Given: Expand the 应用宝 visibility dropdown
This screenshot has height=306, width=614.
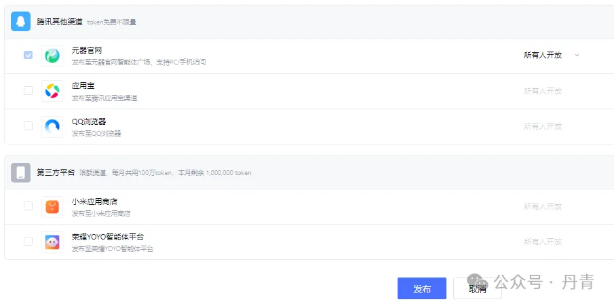Looking at the screenshot, I should point(543,91).
